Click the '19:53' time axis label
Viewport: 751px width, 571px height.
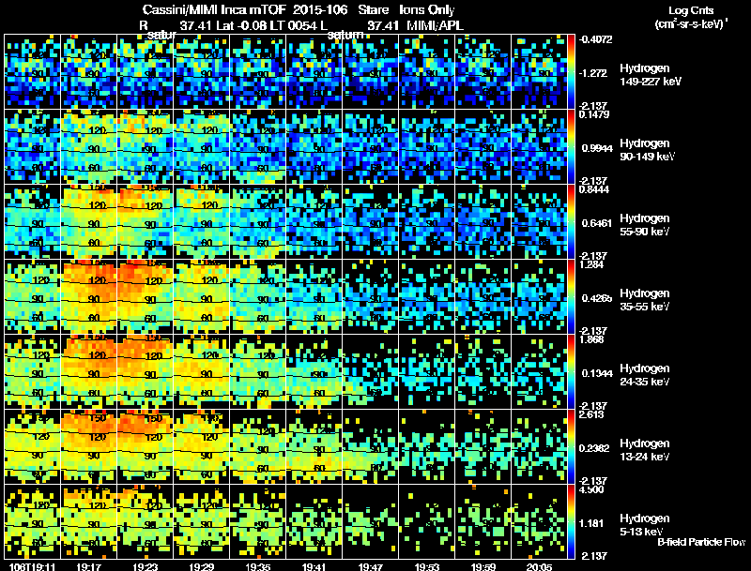tap(427, 567)
